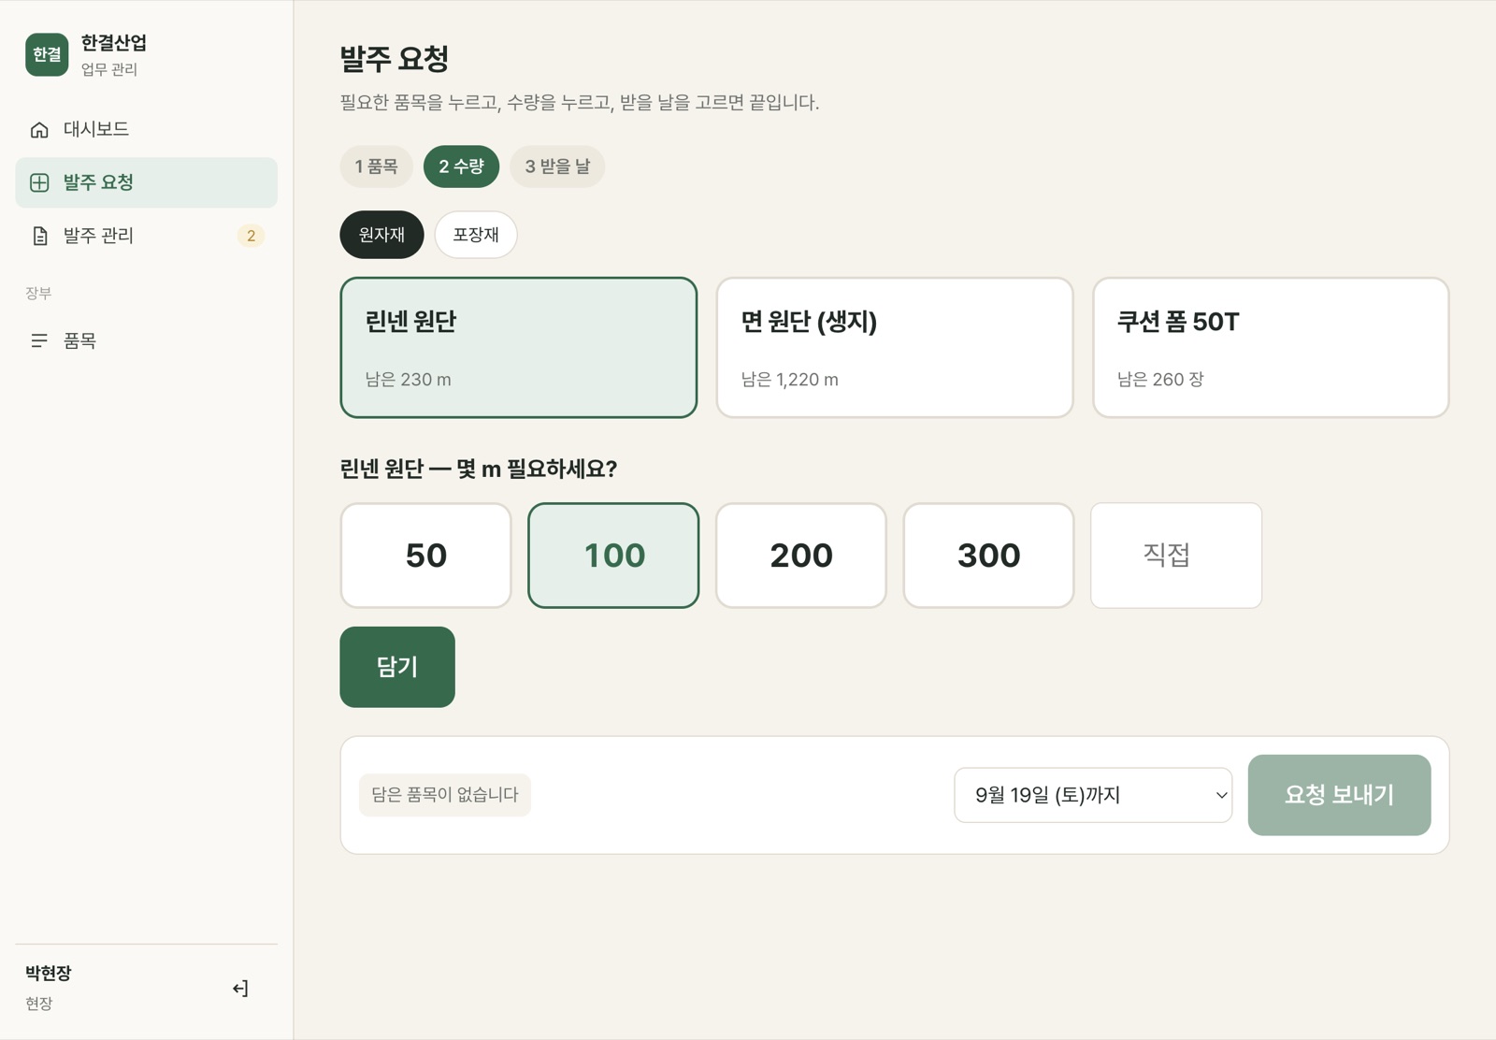Jump to step 3 받을 날

click(x=557, y=166)
